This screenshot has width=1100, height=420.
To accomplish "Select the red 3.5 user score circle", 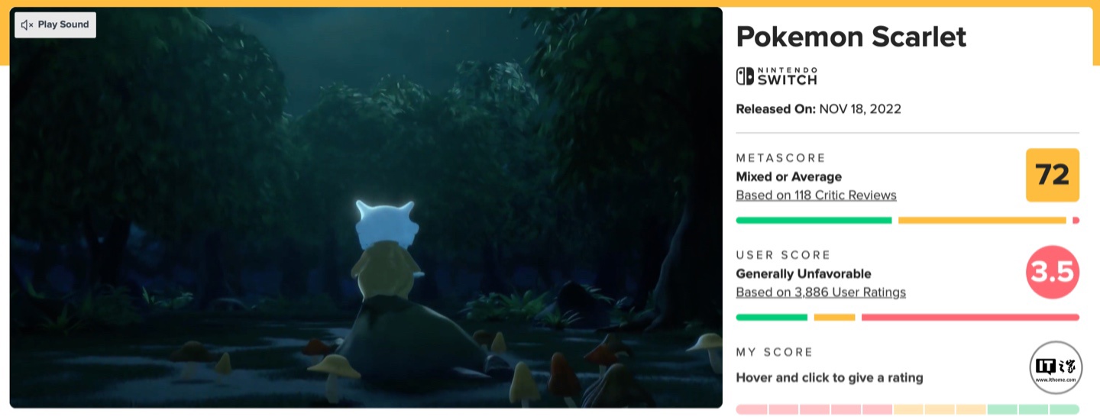I will coord(1052,272).
